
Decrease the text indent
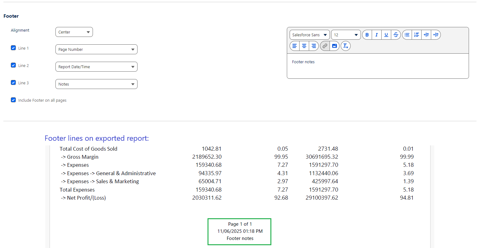(x=436, y=35)
